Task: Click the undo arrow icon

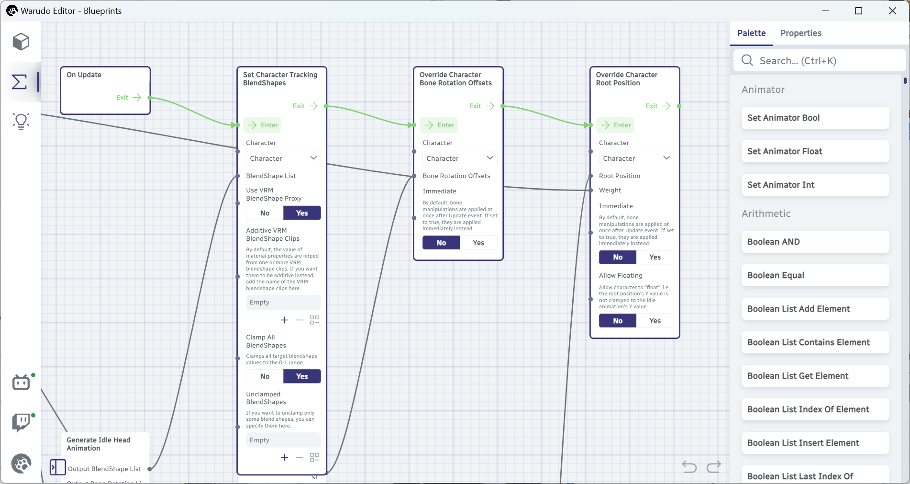Action: 689,466
